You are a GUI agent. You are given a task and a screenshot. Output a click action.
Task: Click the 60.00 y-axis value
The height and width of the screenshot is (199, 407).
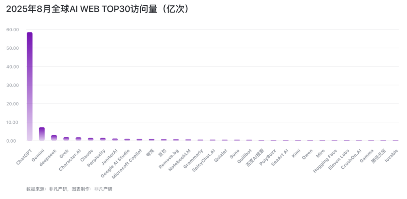pos(12,29)
